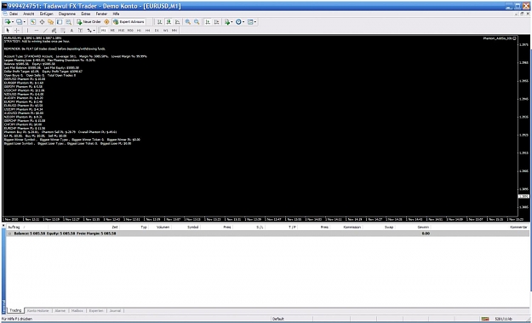Open the Fenster menu
Viewport: 532px width, 323px height.
(x=101, y=14)
